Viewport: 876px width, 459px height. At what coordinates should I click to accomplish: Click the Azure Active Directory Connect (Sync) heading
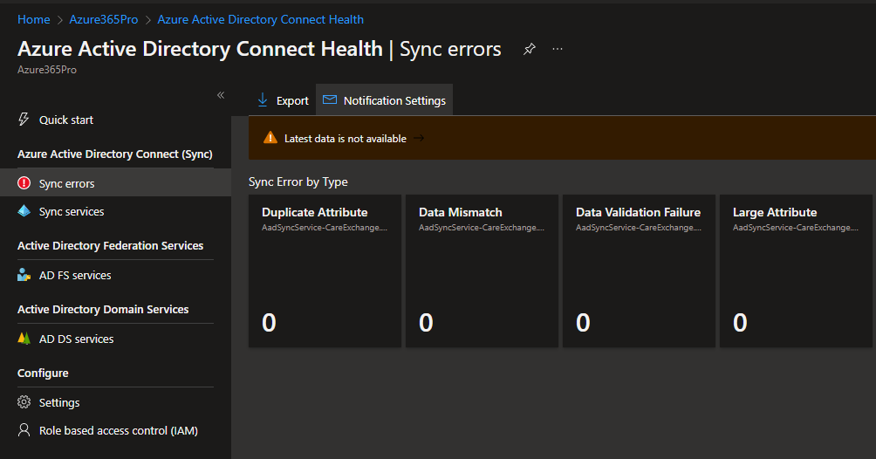pyautogui.click(x=115, y=154)
